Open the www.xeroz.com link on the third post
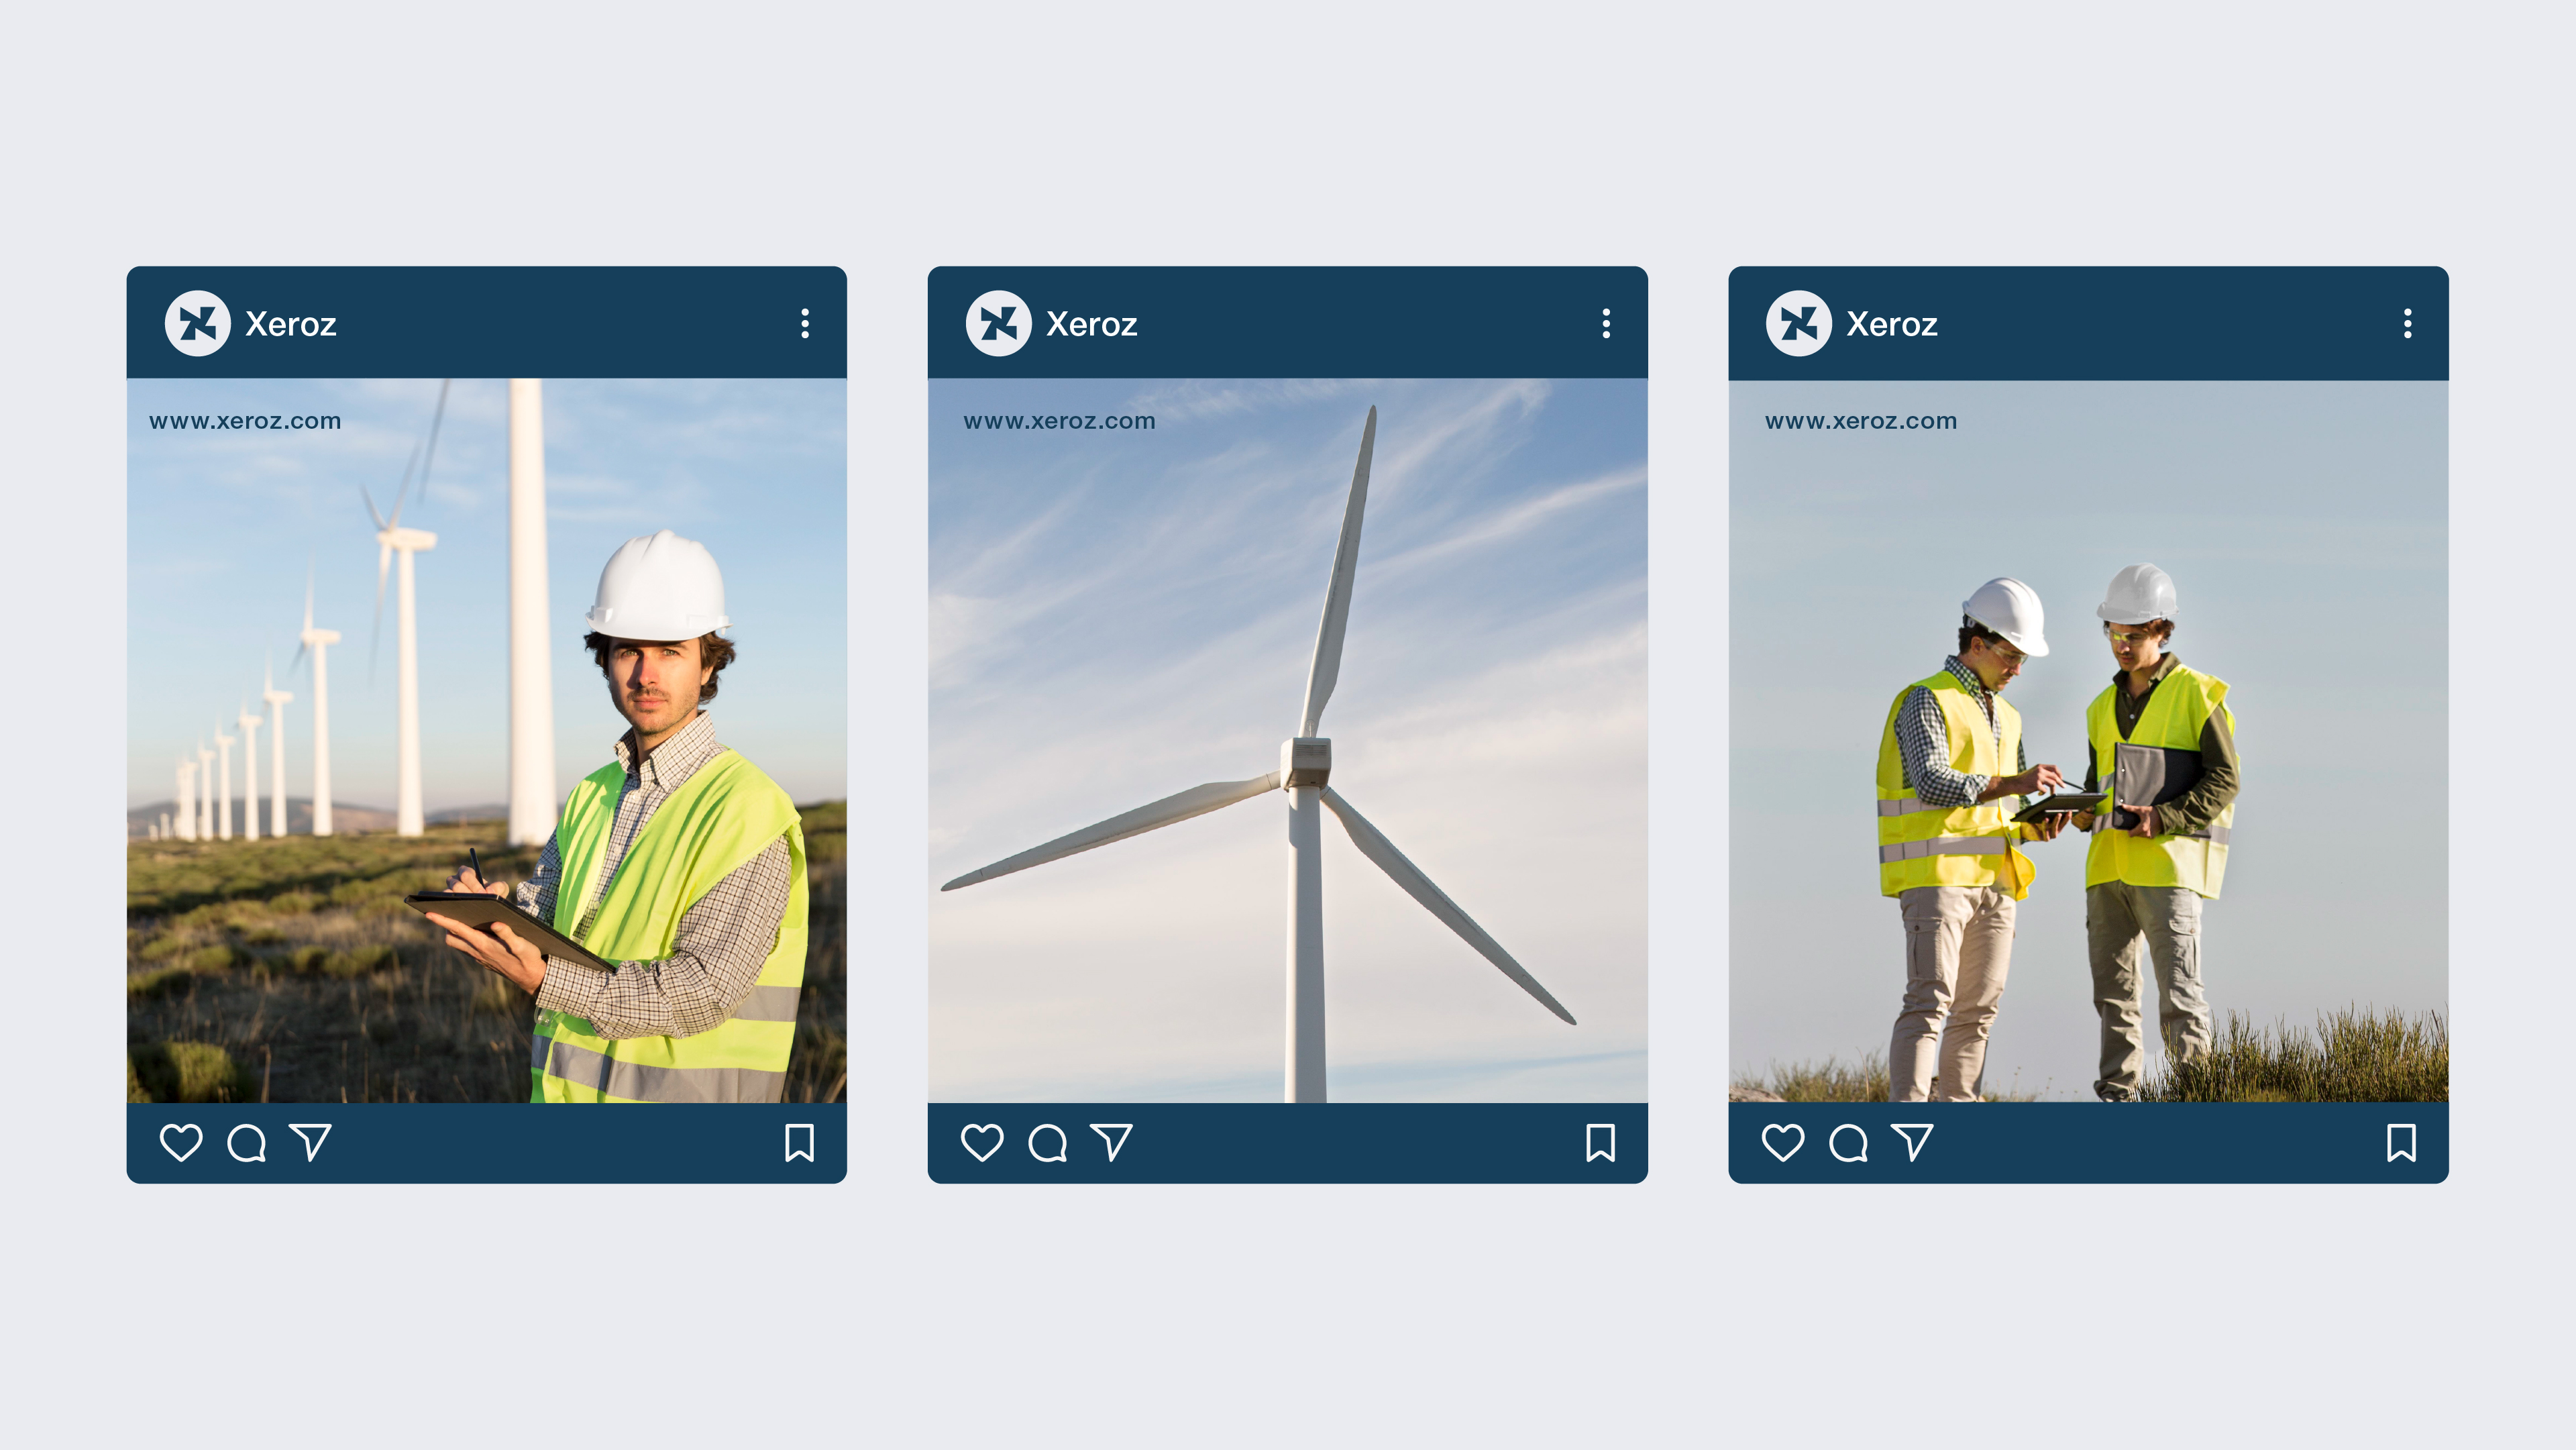This screenshot has width=2576, height=1450. point(1861,421)
